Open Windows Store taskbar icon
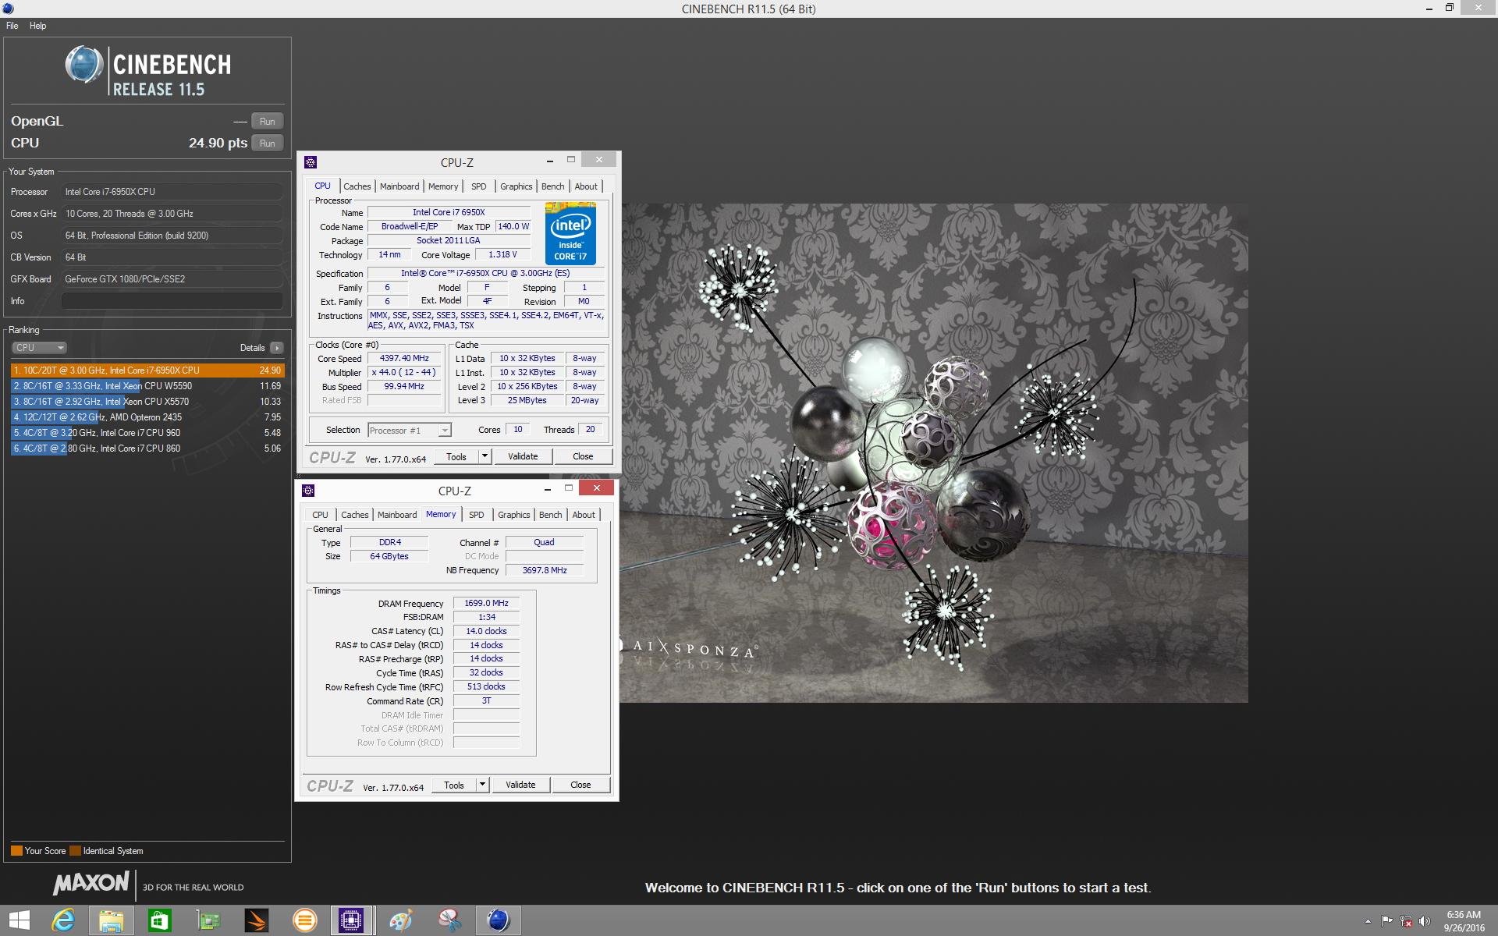Image resolution: width=1498 pixels, height=936 pixels. [x=160, y=921]
